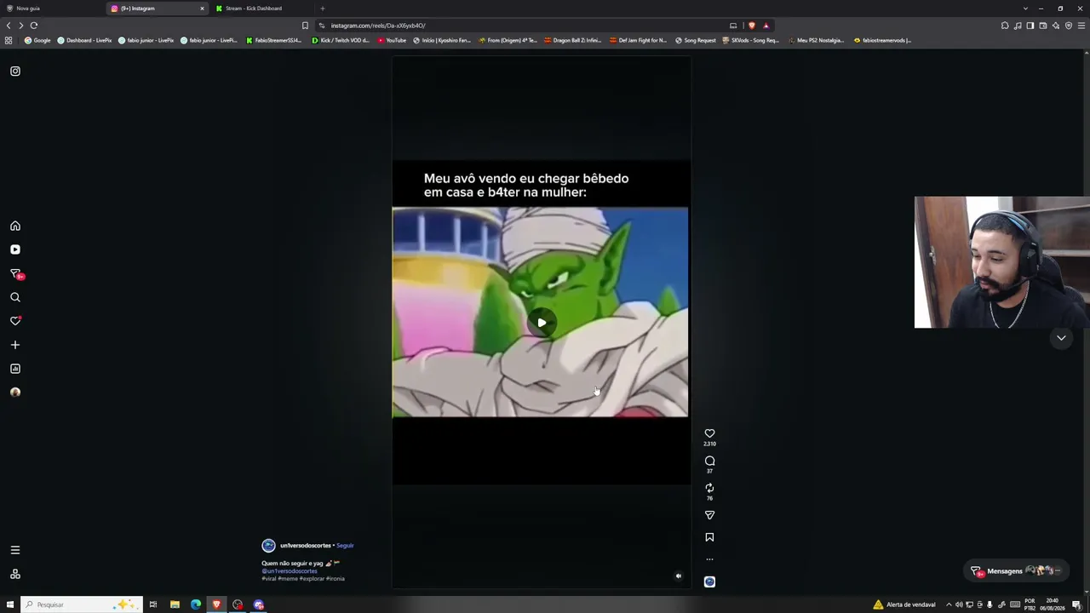This screenshot has width=1090, height=613.
Task: Open the Dashboard chart icon in the sidebar
Action: click(15, 369)
